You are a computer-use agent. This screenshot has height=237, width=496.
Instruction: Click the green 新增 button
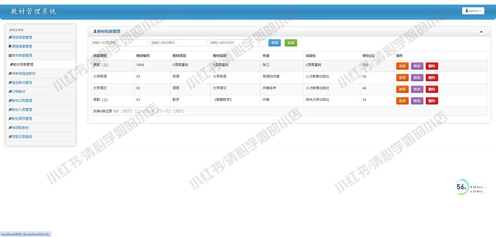[291, 43]
